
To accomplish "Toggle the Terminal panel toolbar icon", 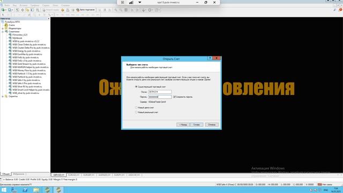I will (33, 10).
